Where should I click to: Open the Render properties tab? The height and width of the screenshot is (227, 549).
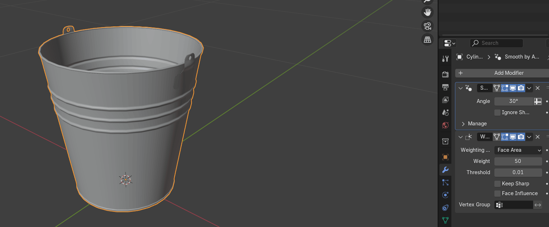tap(446, 74)
